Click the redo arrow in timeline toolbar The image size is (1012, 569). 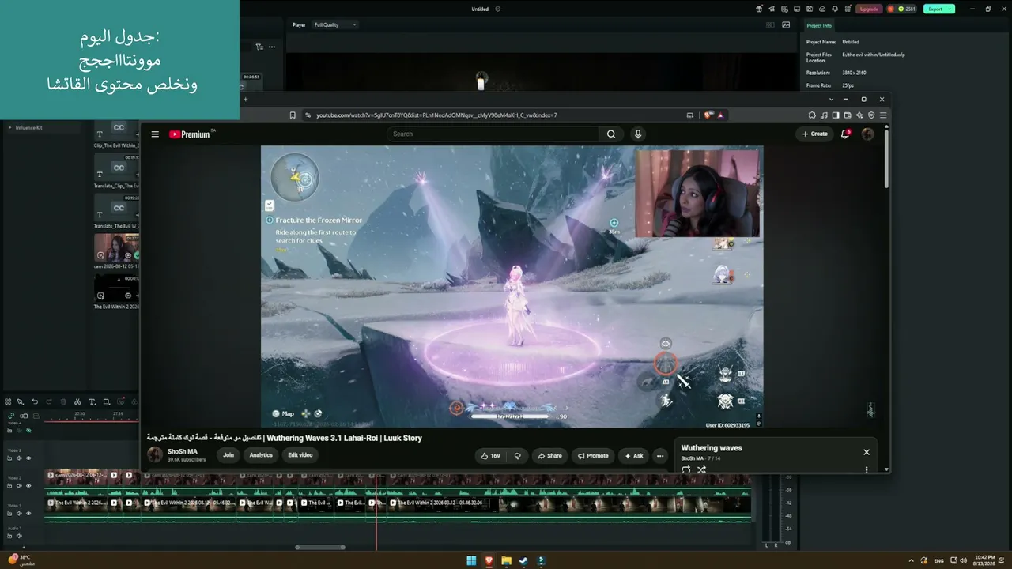click(x=49, y=401)
